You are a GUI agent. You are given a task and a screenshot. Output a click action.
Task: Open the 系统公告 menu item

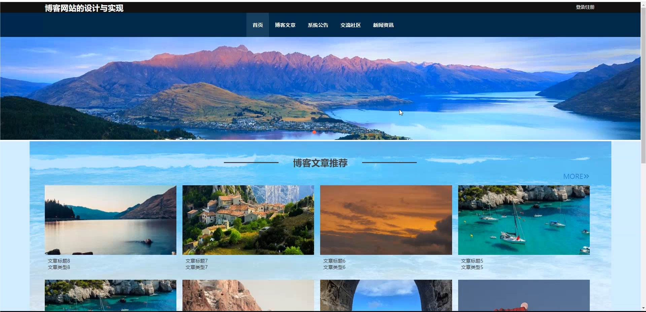[318, 25]
